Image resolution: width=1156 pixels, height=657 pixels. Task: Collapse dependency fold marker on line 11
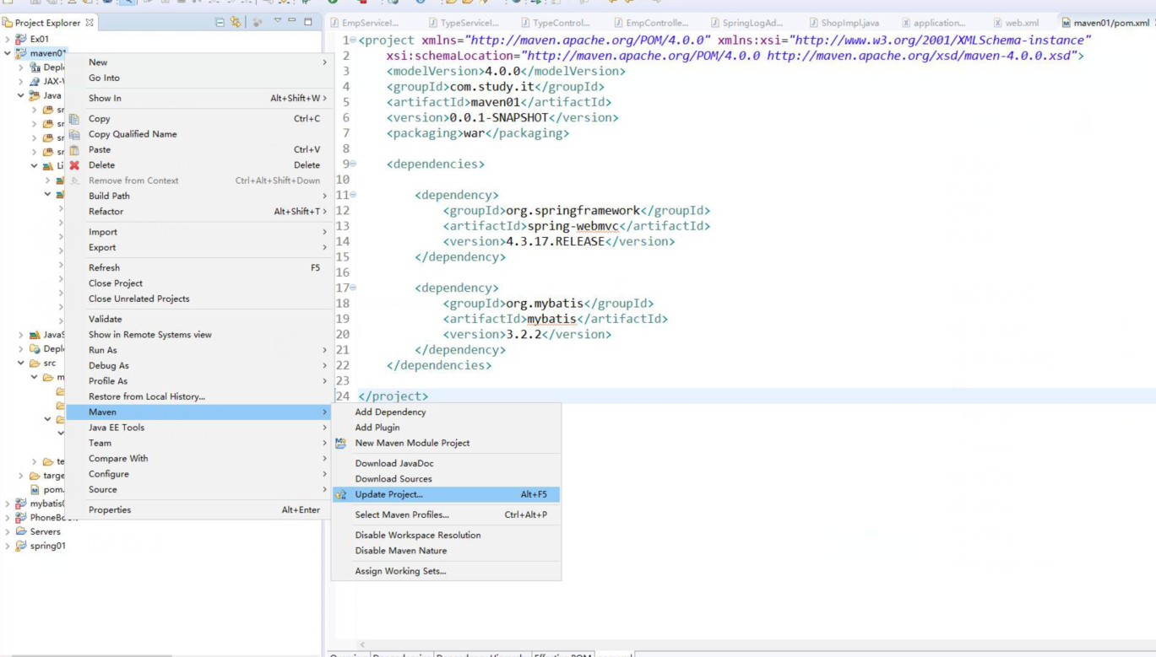[x=353, y=195]
